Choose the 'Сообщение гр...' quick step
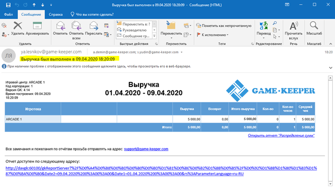The width and height of the screenshot is (335, 189). tap(134, 36)
